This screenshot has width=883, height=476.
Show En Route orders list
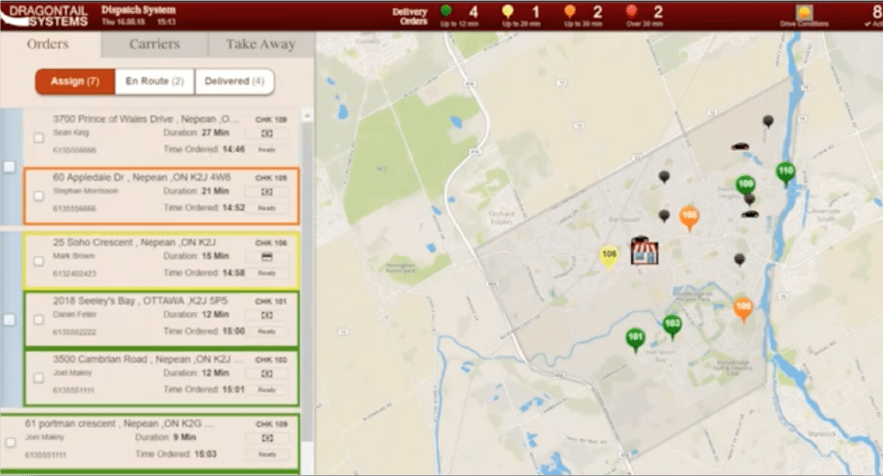click(x=154, y=82)
